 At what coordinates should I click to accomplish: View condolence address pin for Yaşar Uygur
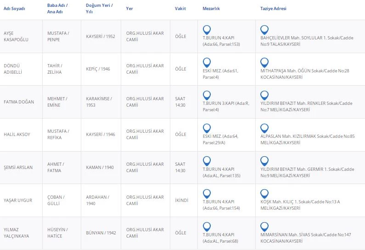(x=264, y=194)
